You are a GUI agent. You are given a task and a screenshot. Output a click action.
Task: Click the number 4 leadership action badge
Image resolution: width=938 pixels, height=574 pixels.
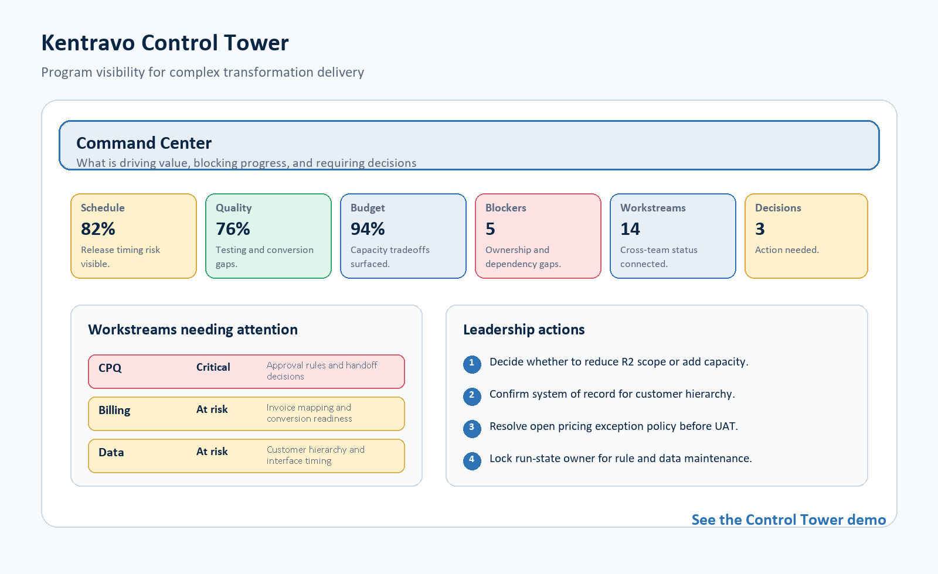point(472,461)
